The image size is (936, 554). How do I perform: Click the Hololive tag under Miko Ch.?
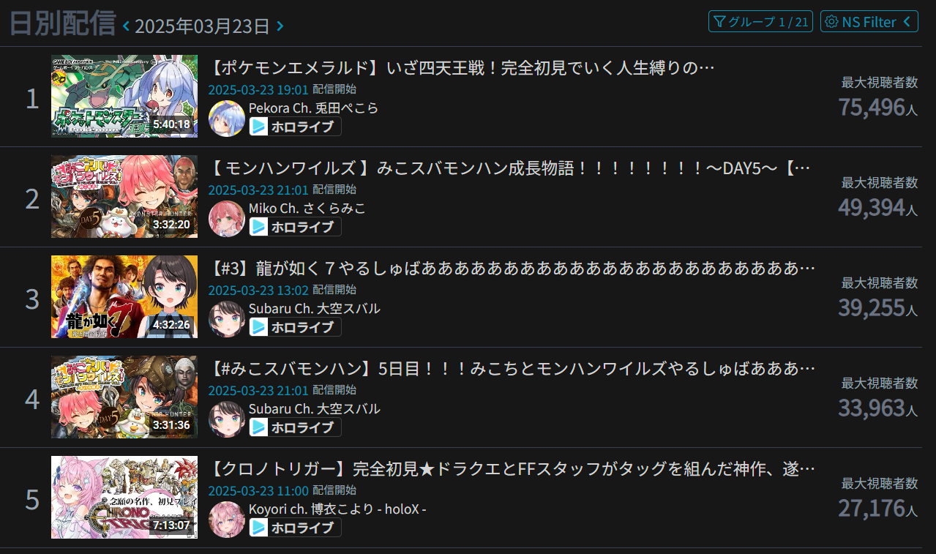tap(295, 227)
